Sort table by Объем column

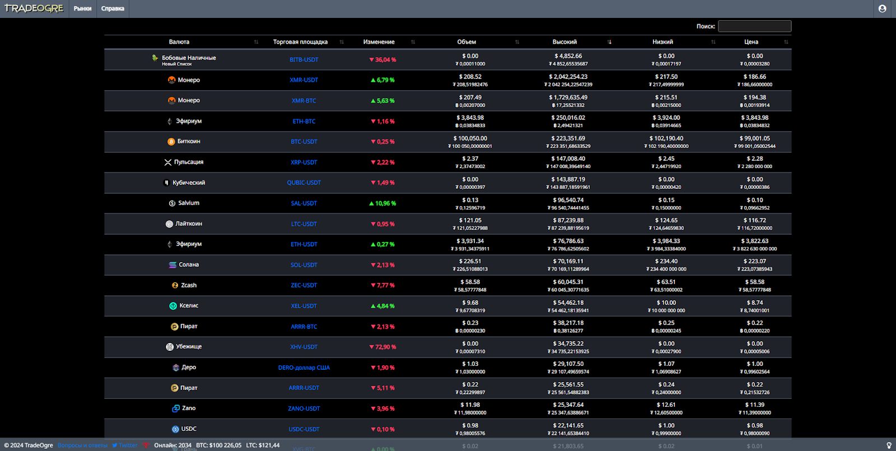coord(470,42)
